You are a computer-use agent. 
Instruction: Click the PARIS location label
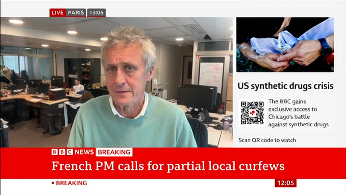coord(76,13)
